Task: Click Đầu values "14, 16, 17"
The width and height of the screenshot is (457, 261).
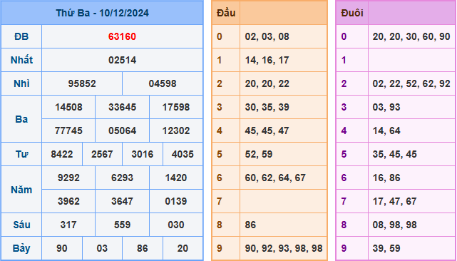Action: 267,60
